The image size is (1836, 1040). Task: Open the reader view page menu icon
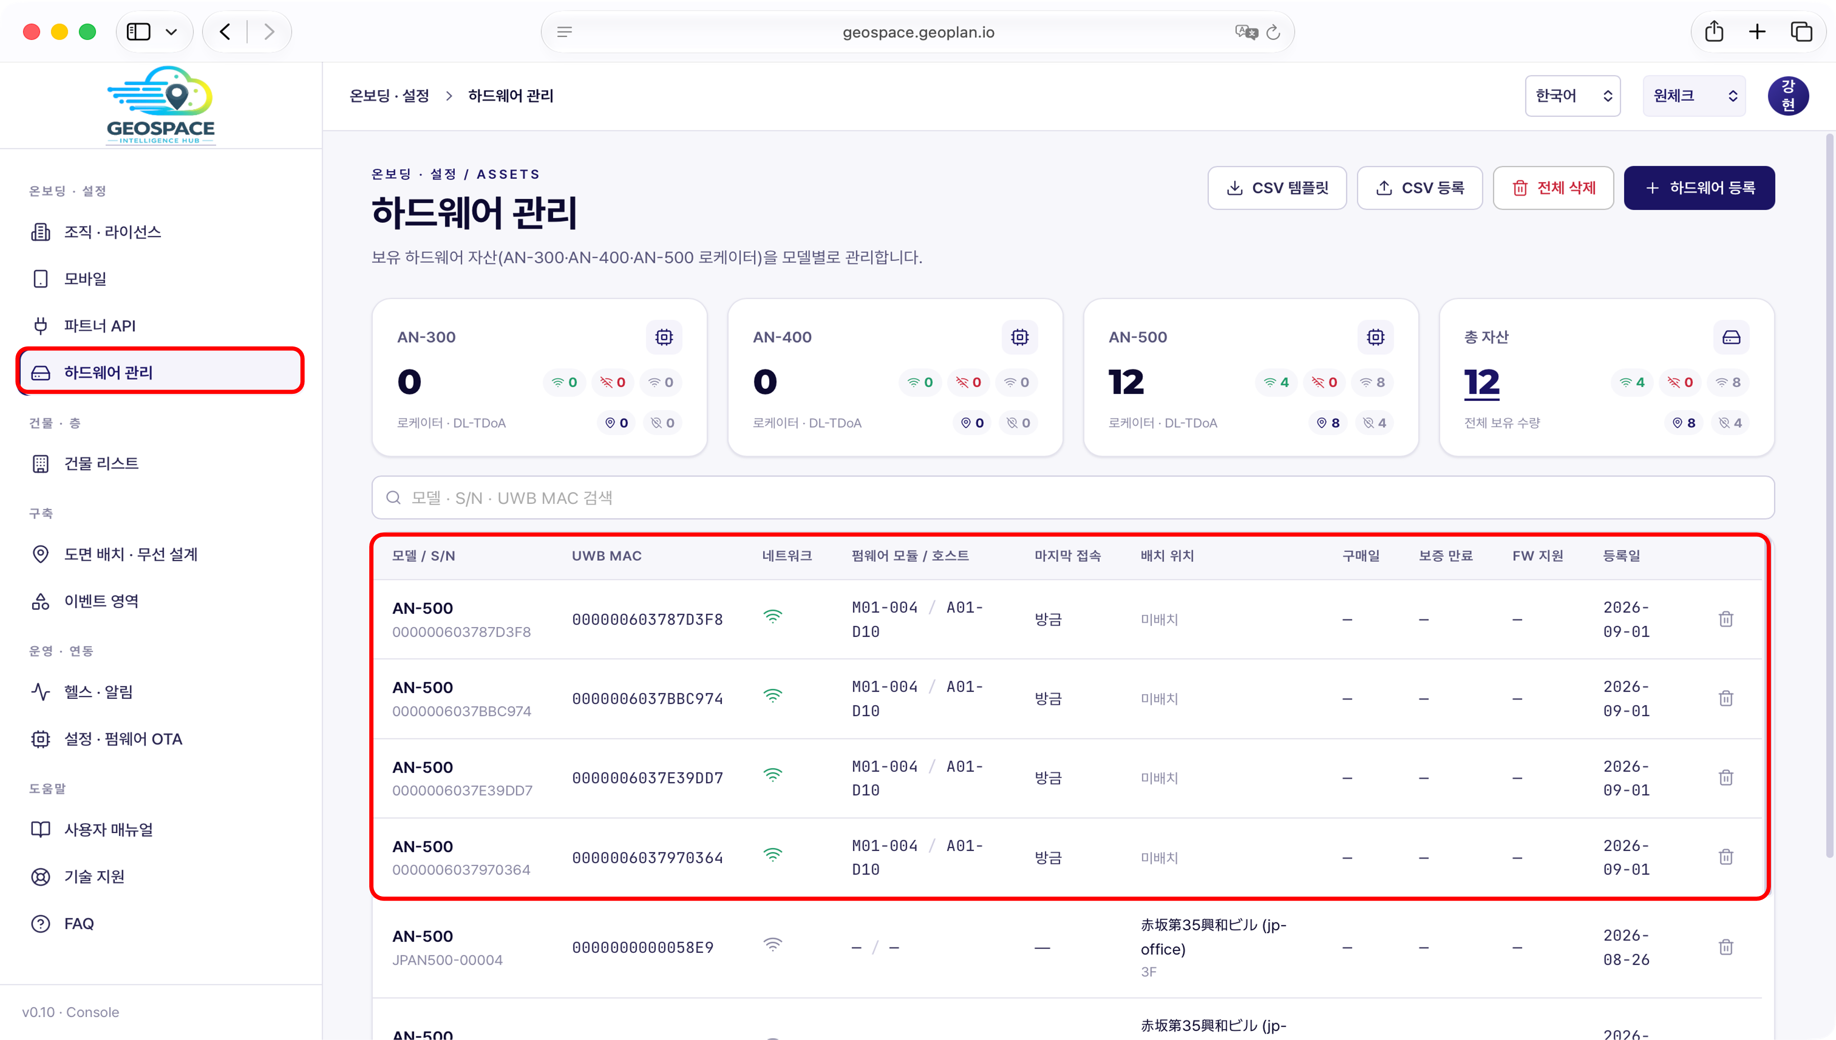point(565,32)
